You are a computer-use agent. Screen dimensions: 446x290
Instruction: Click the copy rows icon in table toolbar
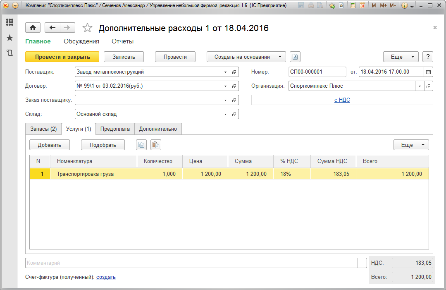[141, 145]
